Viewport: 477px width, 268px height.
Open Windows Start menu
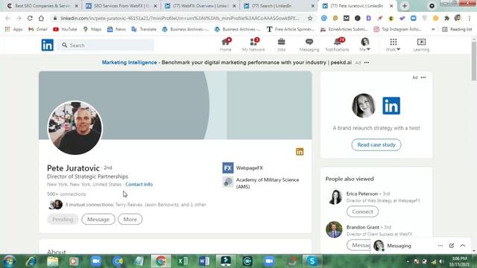(9, 261)
